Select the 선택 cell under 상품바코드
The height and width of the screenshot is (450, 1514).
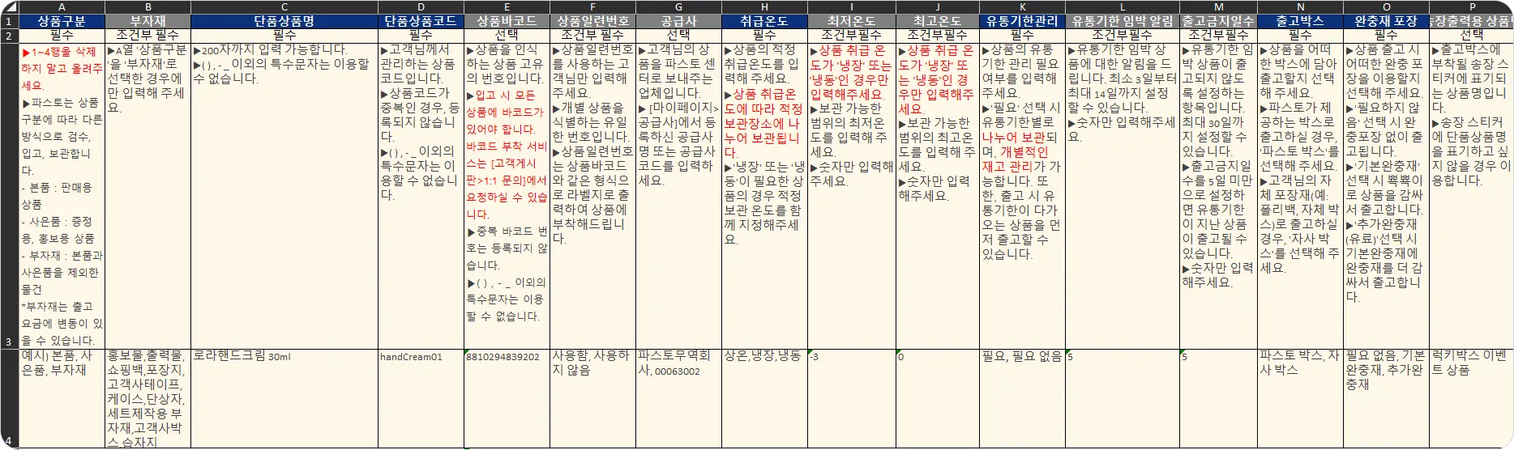[507, 36]
